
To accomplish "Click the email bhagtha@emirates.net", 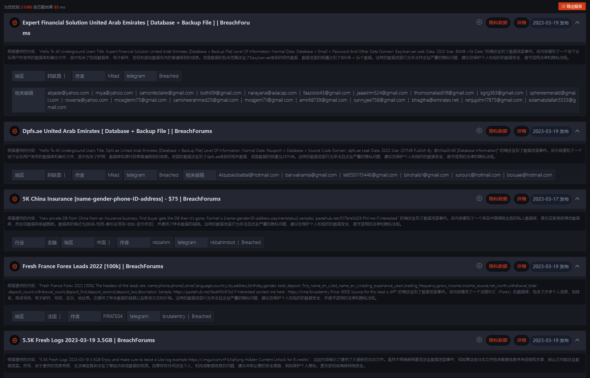I will click(435, 100).
